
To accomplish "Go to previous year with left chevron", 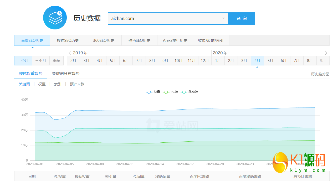I will point(69,53).
